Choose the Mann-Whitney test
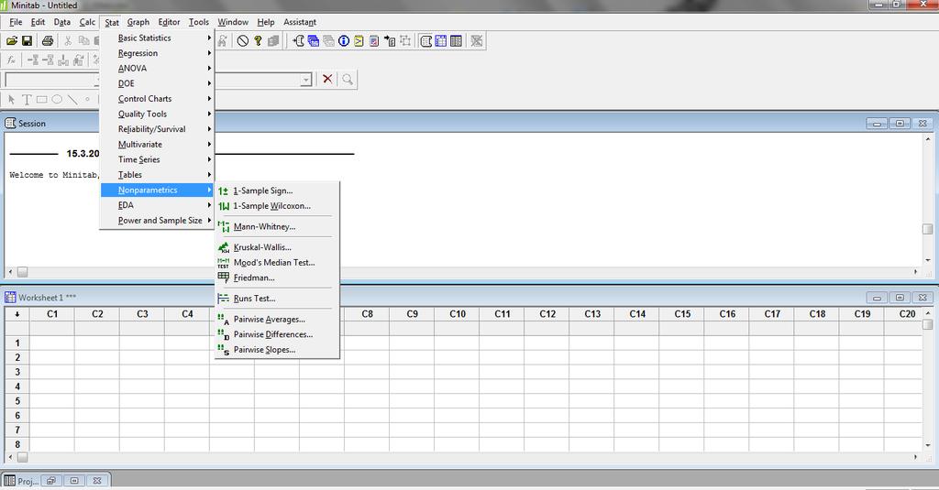 (277, 227)
